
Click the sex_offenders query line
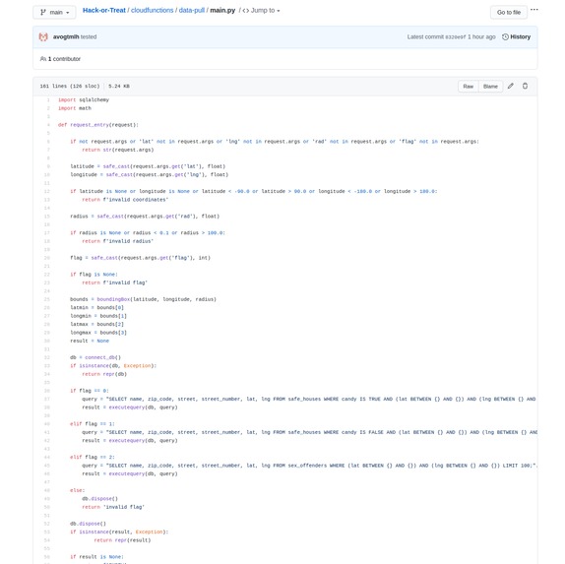pos(309,465)
